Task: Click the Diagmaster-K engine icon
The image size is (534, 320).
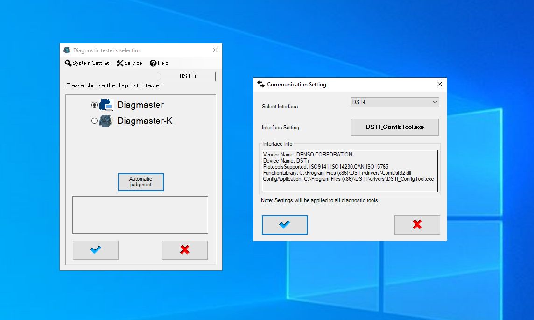Action: pyautogui.click(x=105, y=121)
